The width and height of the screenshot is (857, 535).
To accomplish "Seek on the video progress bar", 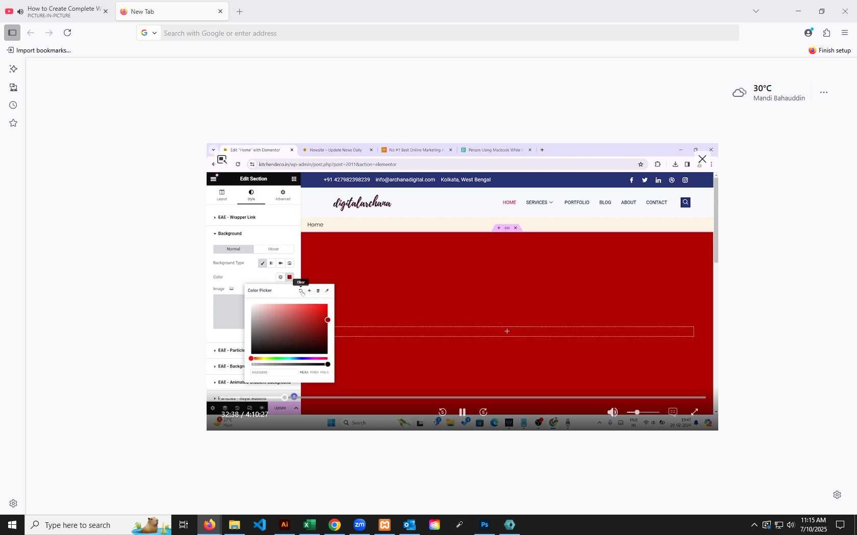I will point(462,397).
